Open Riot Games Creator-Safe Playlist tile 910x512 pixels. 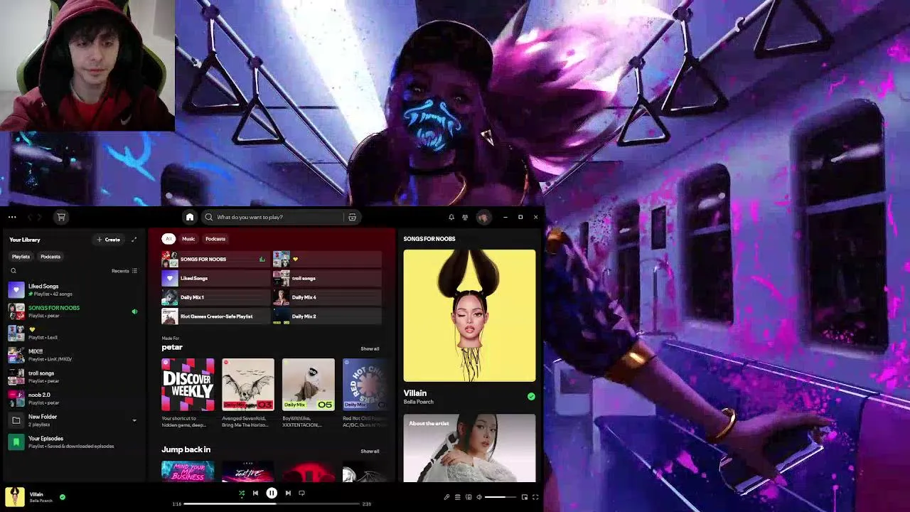coord(216,316)
